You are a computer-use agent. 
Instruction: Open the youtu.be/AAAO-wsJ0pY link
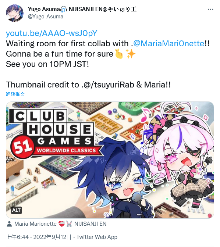[x=52, y=33]
